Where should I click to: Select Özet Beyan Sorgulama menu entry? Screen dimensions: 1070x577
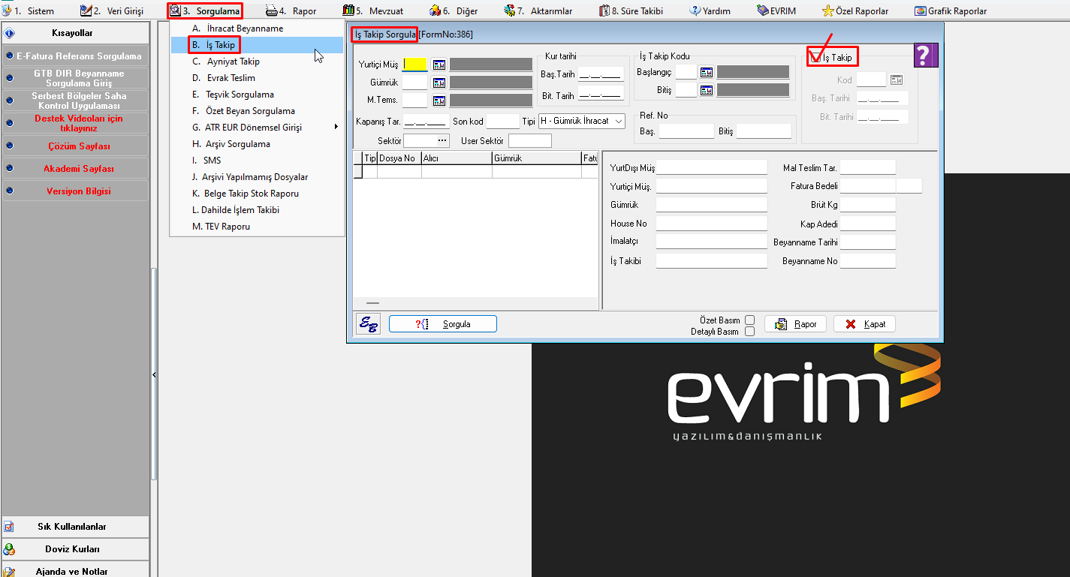click(257, 111)
